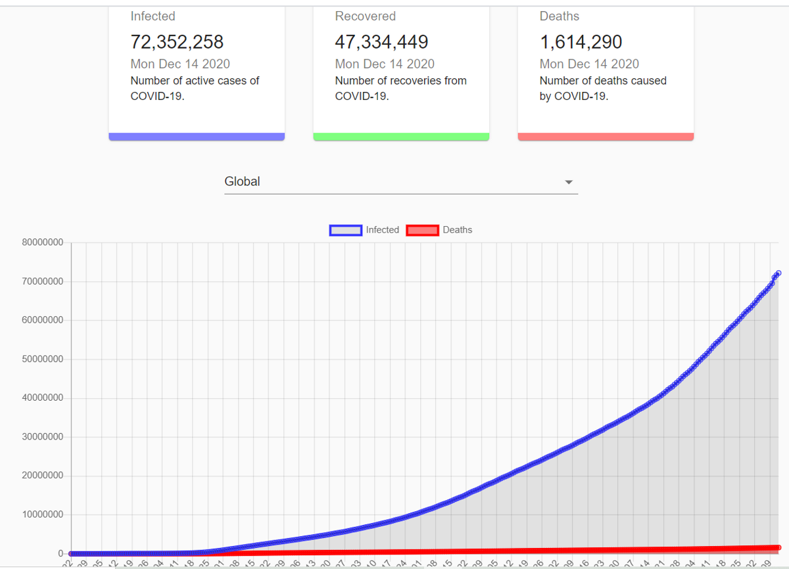Click the recovered count 47,334,449
789x569 pixels.
[381, 42]
